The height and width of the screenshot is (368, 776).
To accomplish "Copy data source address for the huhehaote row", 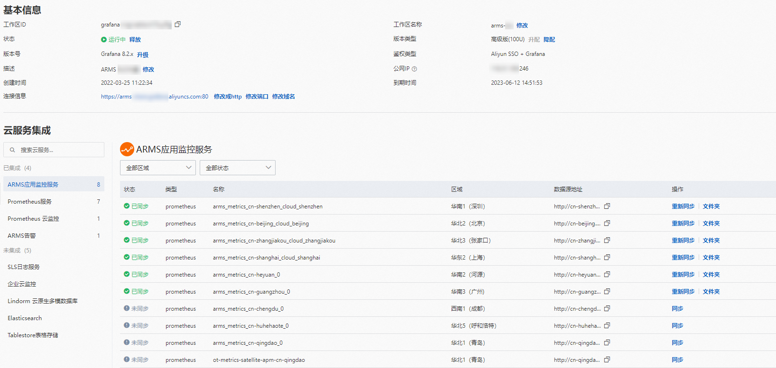I will pyautogui.click(x=607, y=325).
